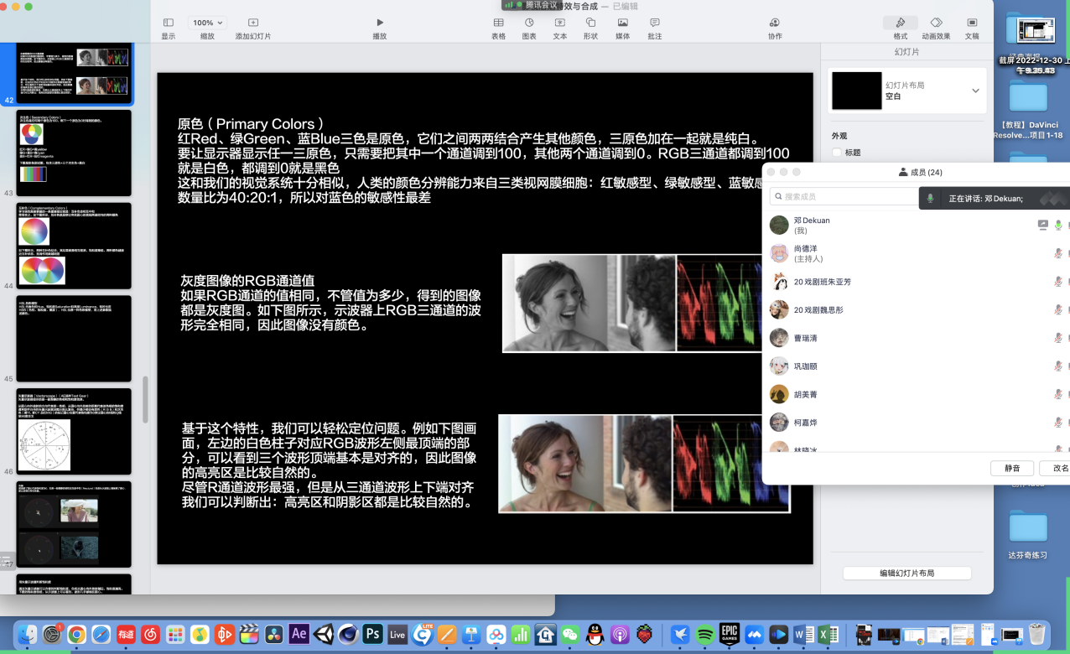The width and height of the screenshot is (1070, 654).
Task: Open the 100% zoom dropdown
Action: click(207, 23)
